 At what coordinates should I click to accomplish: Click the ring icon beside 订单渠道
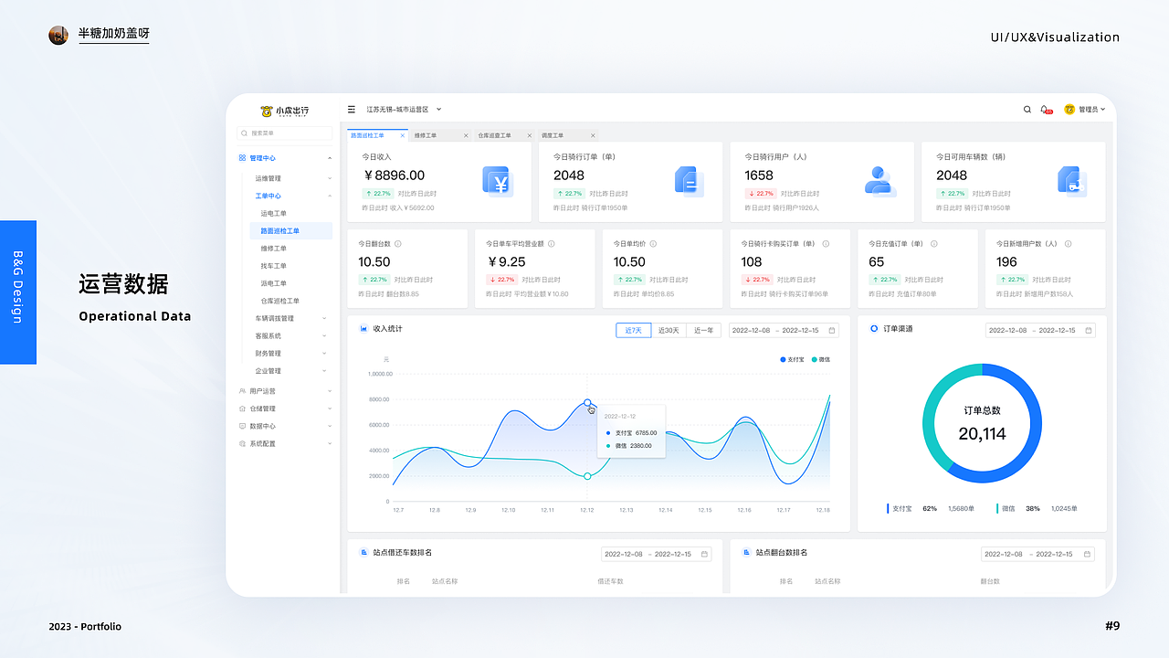[x=874, y=328]
